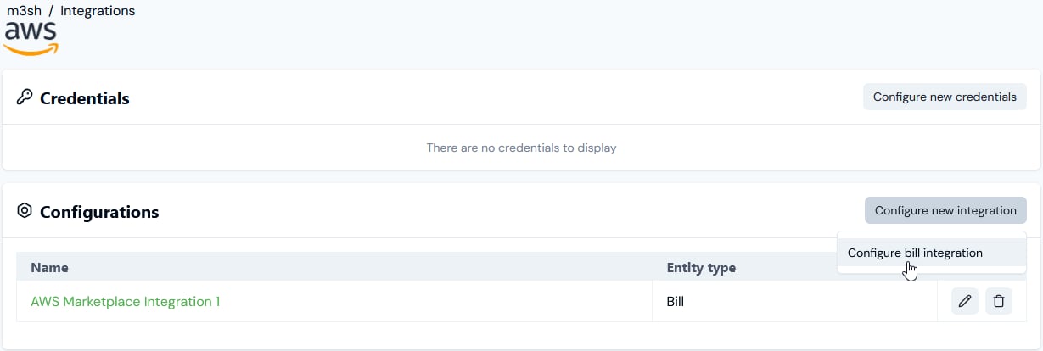1043x351 pixels.
Task: Click Configure new credentials button
Action: tap(945, 97)
